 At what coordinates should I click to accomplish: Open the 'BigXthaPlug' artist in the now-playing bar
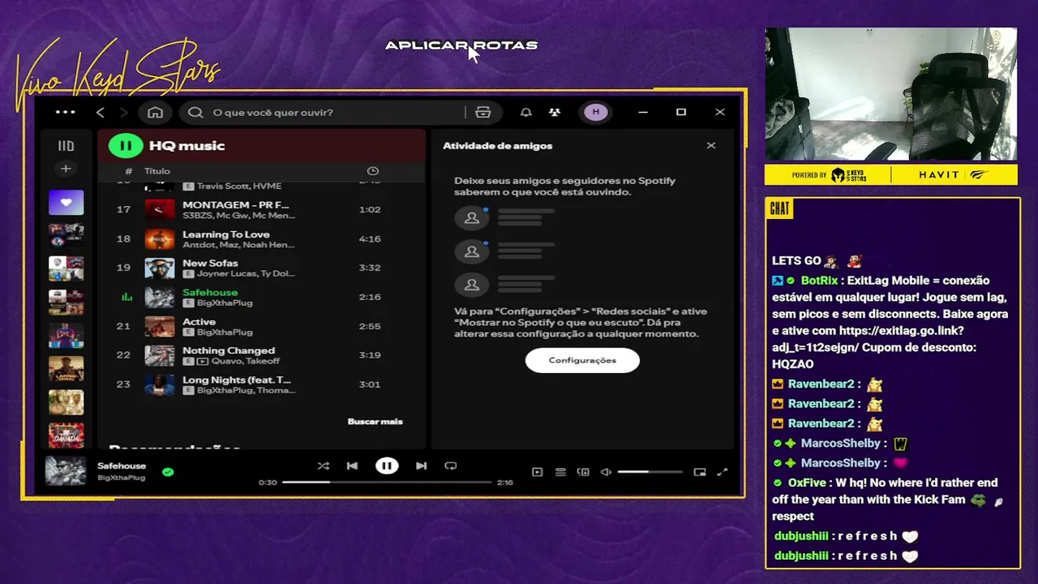click(121, 478)
